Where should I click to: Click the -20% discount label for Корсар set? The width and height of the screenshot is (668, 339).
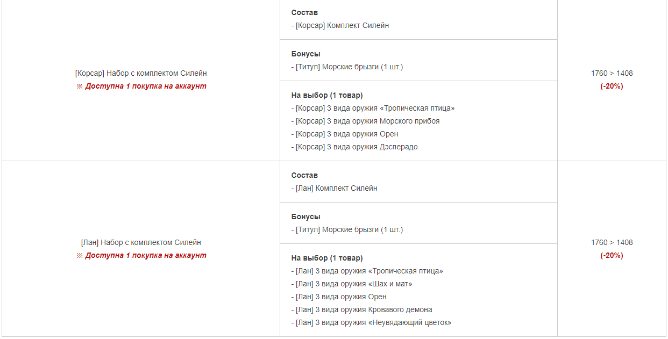(x=612, y=86)
